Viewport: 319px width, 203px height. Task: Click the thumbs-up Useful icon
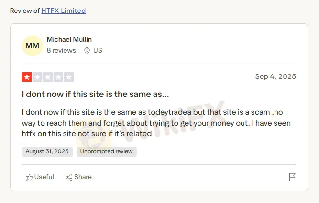29,177
